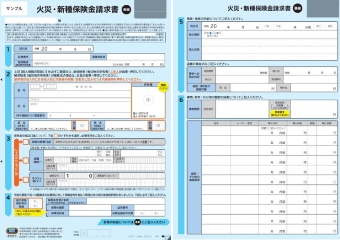Click the 届出警察 field under 警察への届出内容
Image resolution: width=340 pixels, height=240 pixels.
[x=242, y=71]
